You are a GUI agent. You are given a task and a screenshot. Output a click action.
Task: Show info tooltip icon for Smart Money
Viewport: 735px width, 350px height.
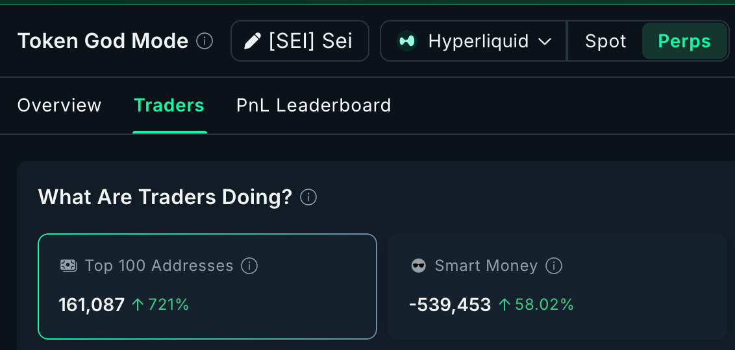554,266
